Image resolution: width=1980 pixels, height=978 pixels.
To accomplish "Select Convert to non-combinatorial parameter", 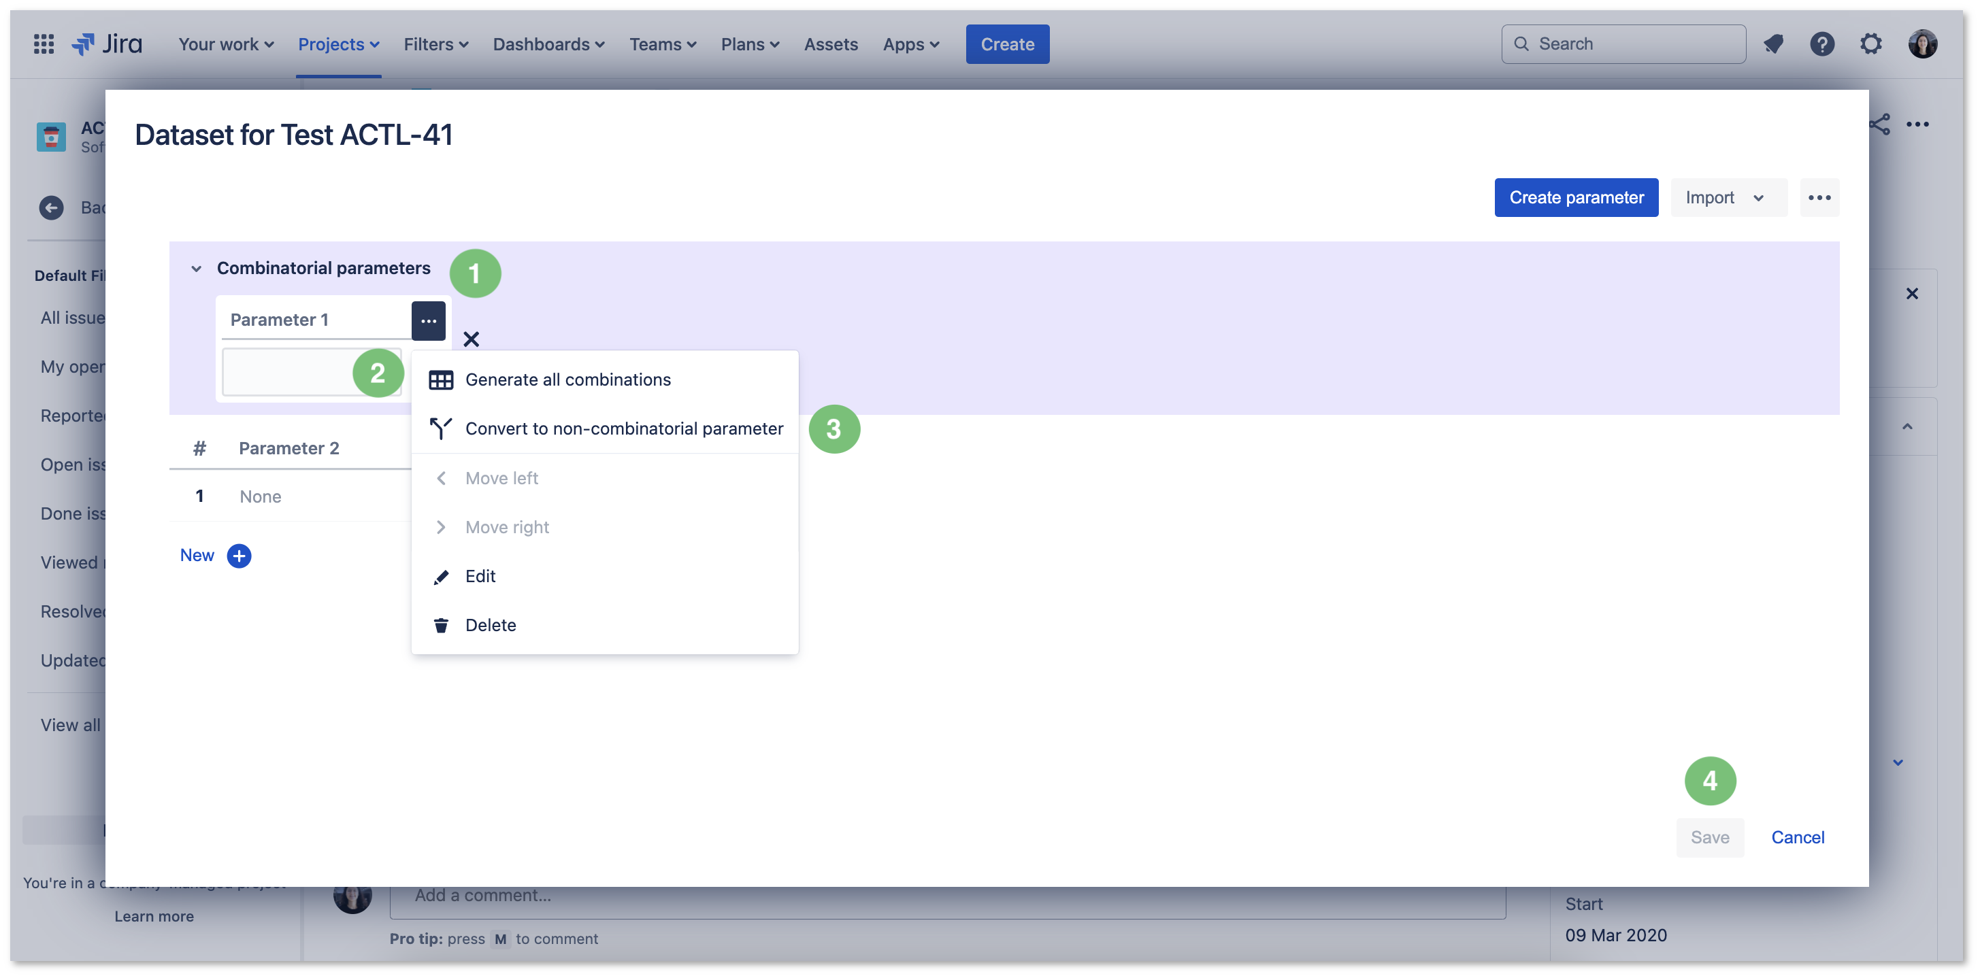I will coord(604,428).
